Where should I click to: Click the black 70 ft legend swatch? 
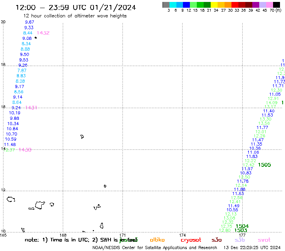pos(277,5)
